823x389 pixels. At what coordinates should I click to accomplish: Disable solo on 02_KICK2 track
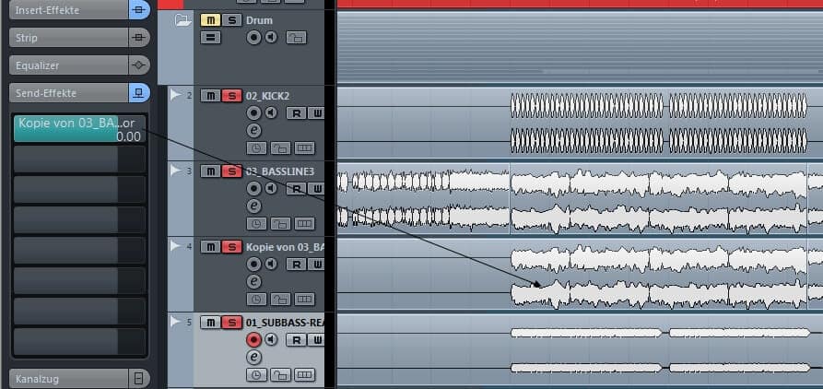point(231,96)
